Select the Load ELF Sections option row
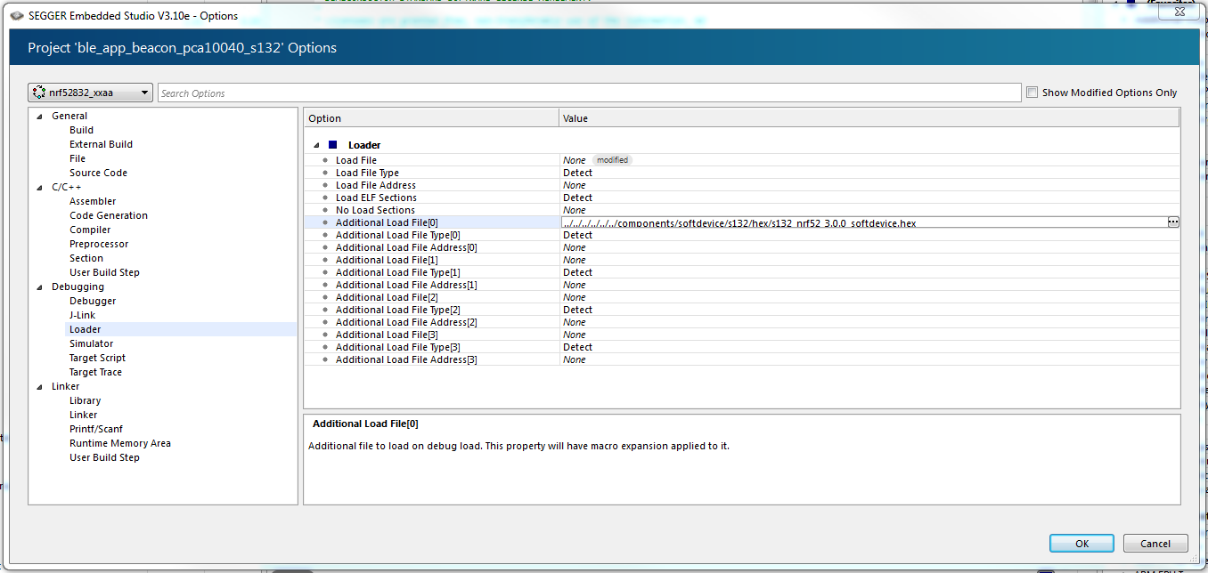Screen dimensions: 1208x573 click(x=741, y=198)
